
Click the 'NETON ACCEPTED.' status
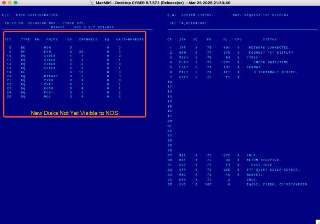(264, 160)
